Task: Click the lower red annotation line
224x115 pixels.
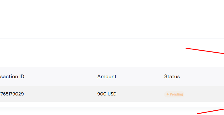Action: (210, 111)
